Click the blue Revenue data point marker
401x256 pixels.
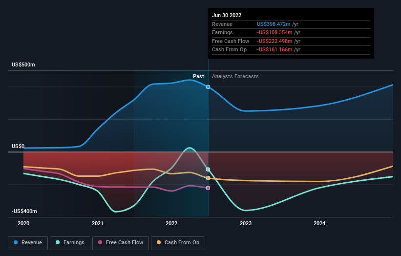pos(208,87)
